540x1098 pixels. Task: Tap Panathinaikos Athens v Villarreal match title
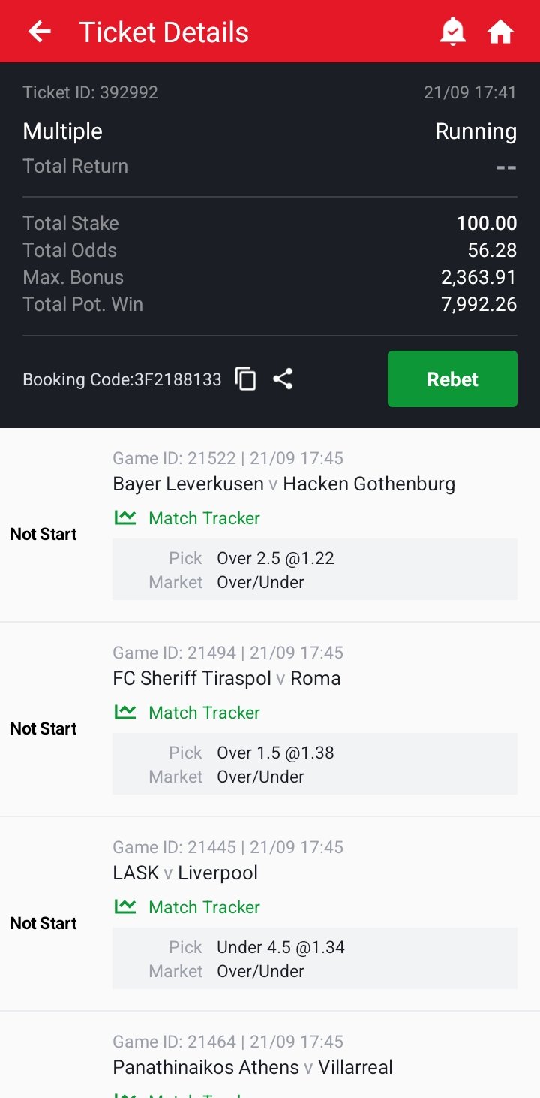click(x=253, y=1067)
